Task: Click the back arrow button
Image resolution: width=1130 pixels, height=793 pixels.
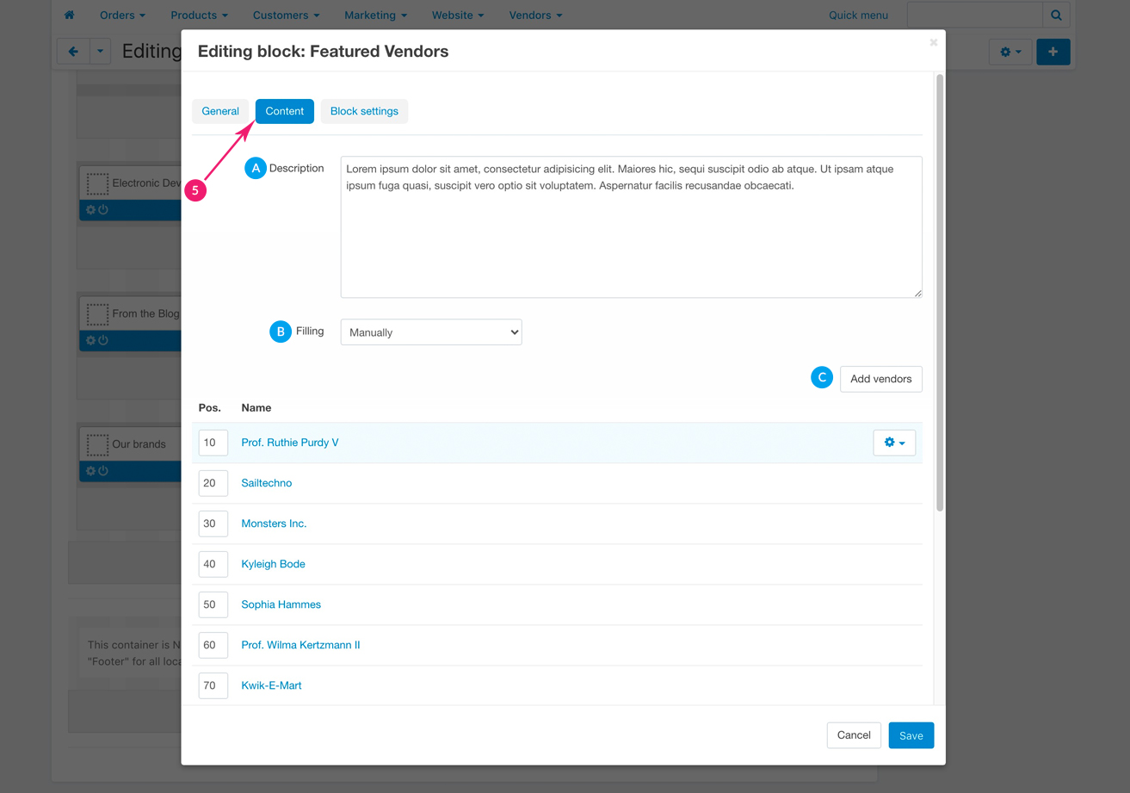Action: tap(73, 52)
